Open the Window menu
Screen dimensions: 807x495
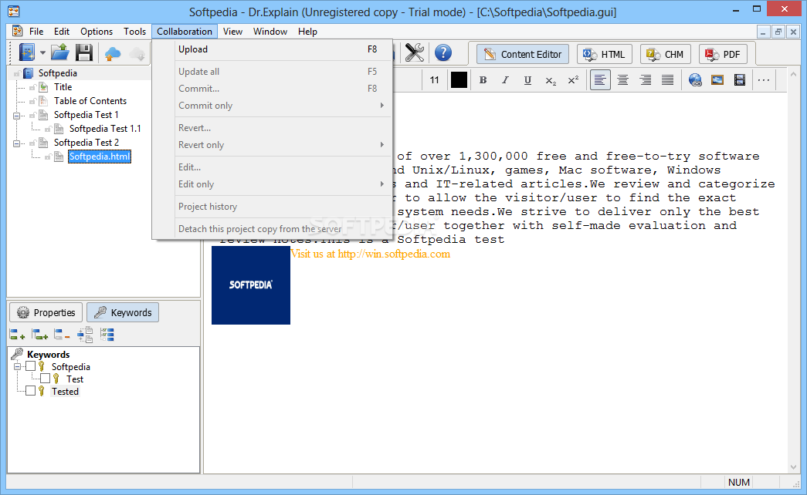(270, 32)
